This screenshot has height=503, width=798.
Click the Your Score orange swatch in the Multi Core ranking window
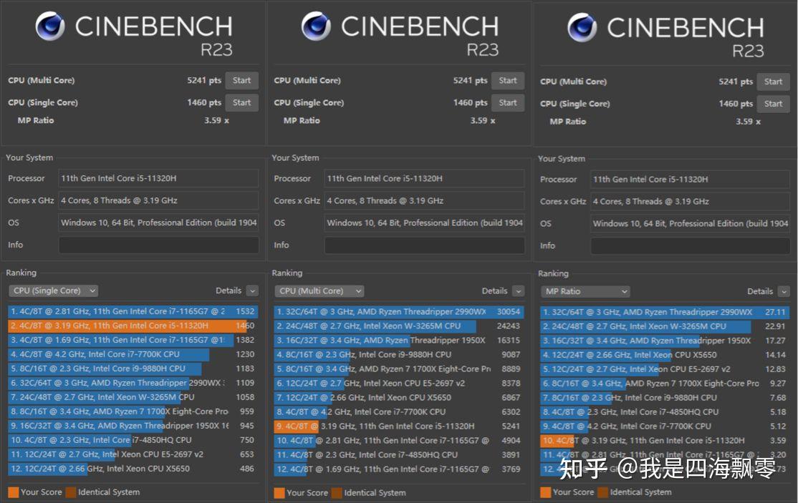click(x=279, y=493)
